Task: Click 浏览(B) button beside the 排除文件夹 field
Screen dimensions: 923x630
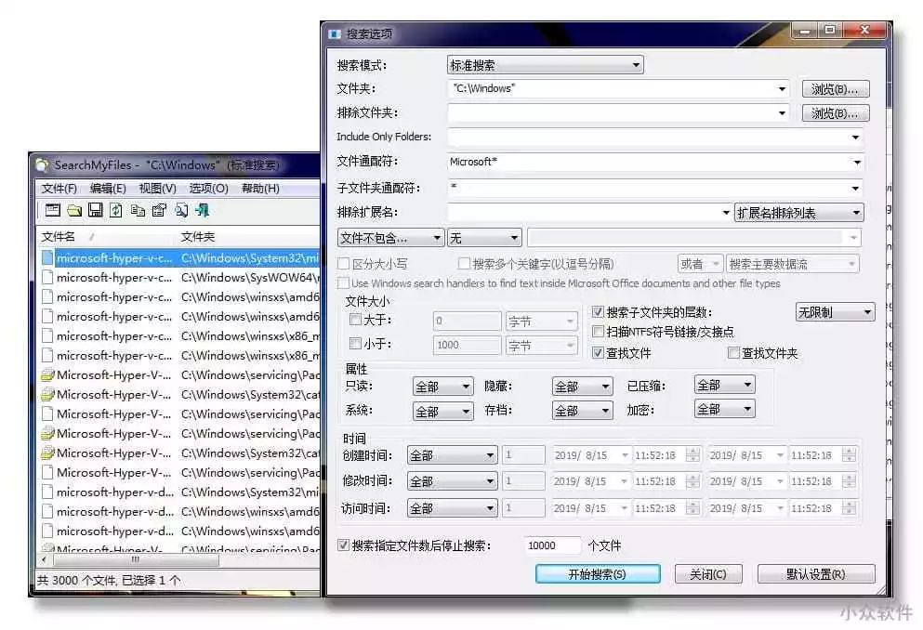Action: (836, 113)
